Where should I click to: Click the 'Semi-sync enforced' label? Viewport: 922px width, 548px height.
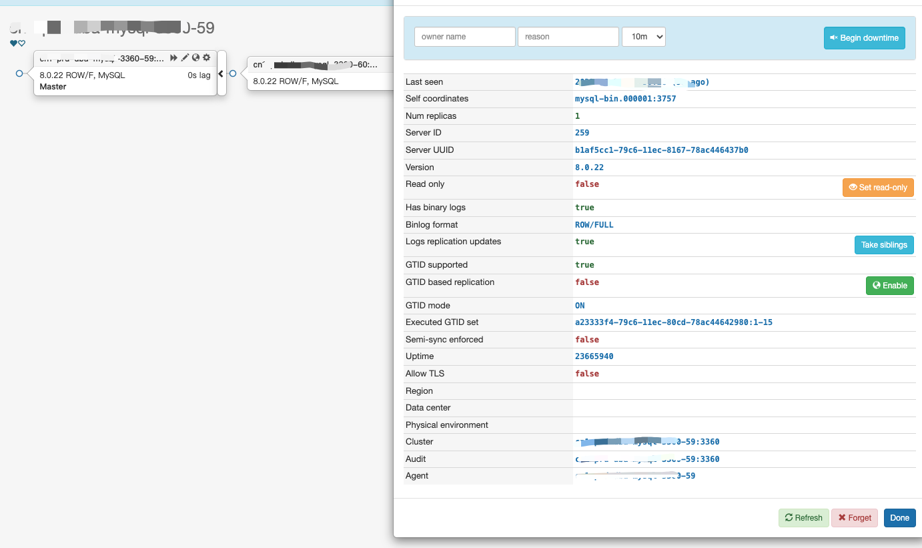coord(444,340)
